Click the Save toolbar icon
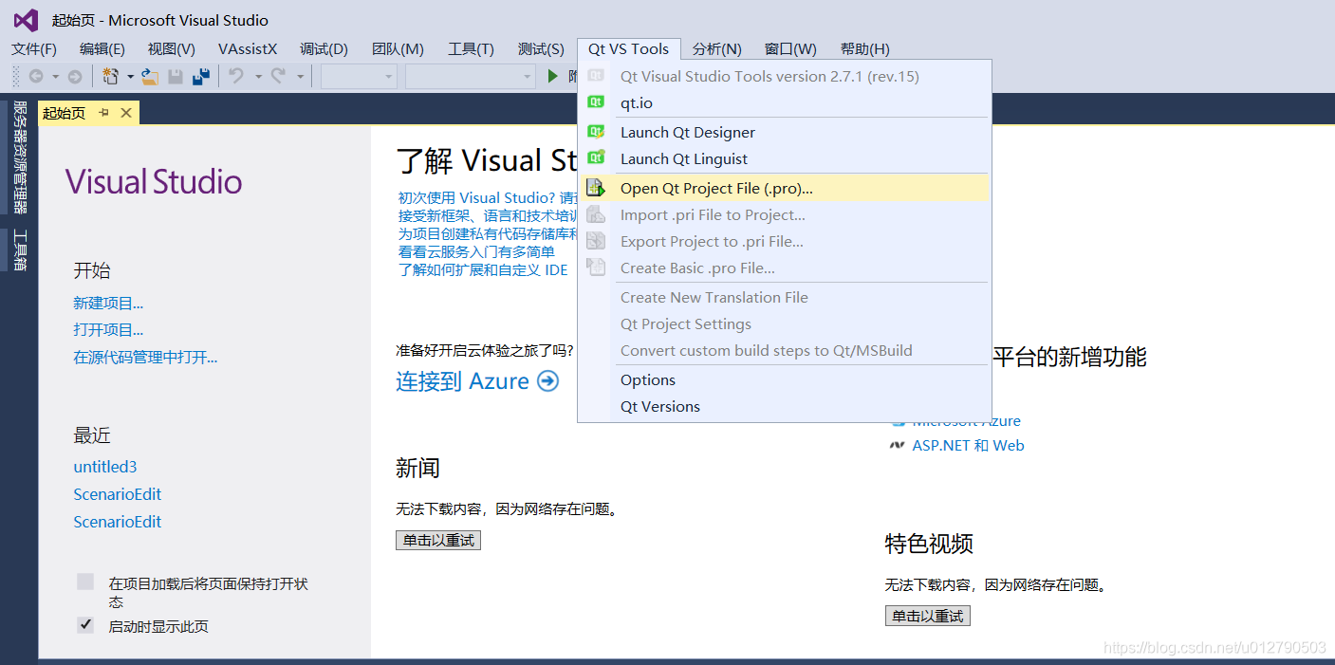The height and width of the screenshot is (665, 1335). coord(176,77)
